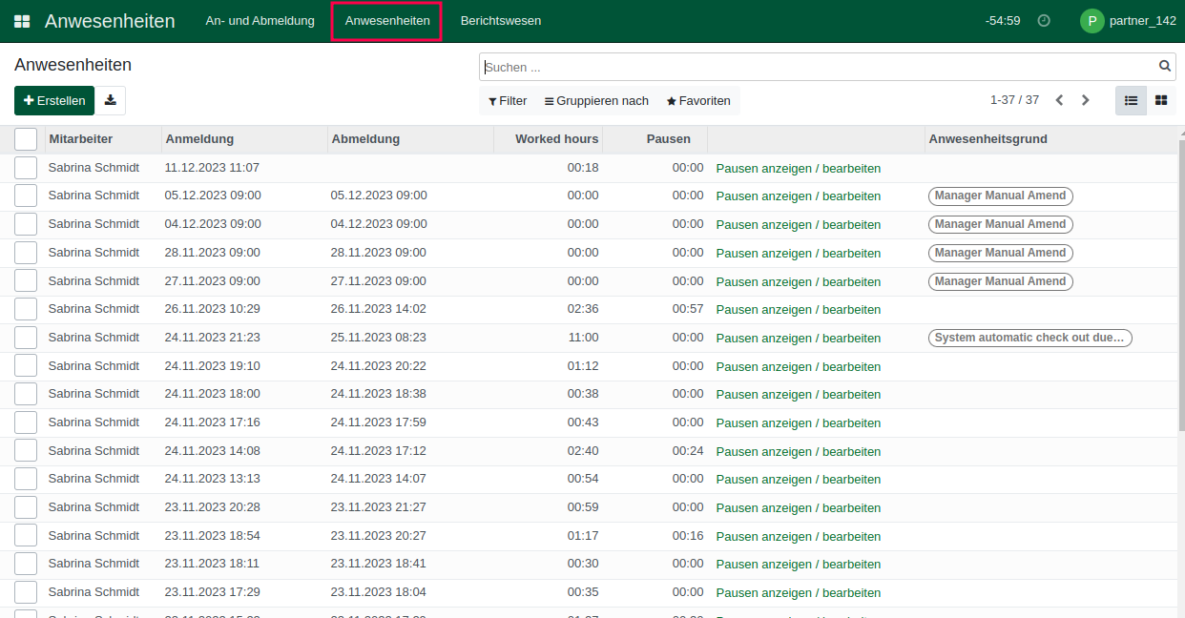Click the System automatic check out tag
Image resolution: width=1185 pixels, height=618 pixels.
(1029, 338)
